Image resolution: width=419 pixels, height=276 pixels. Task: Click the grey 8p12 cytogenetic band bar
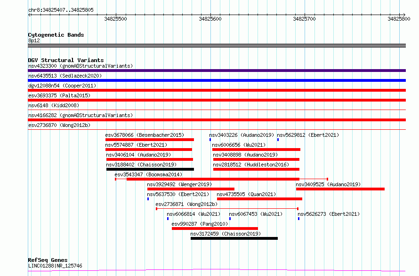[x=217, y=46]
